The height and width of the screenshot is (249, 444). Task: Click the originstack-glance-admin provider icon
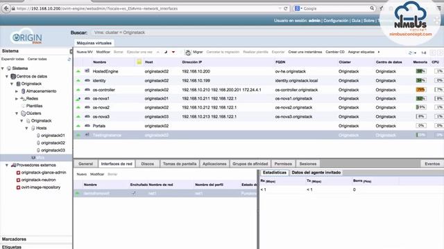18,172
